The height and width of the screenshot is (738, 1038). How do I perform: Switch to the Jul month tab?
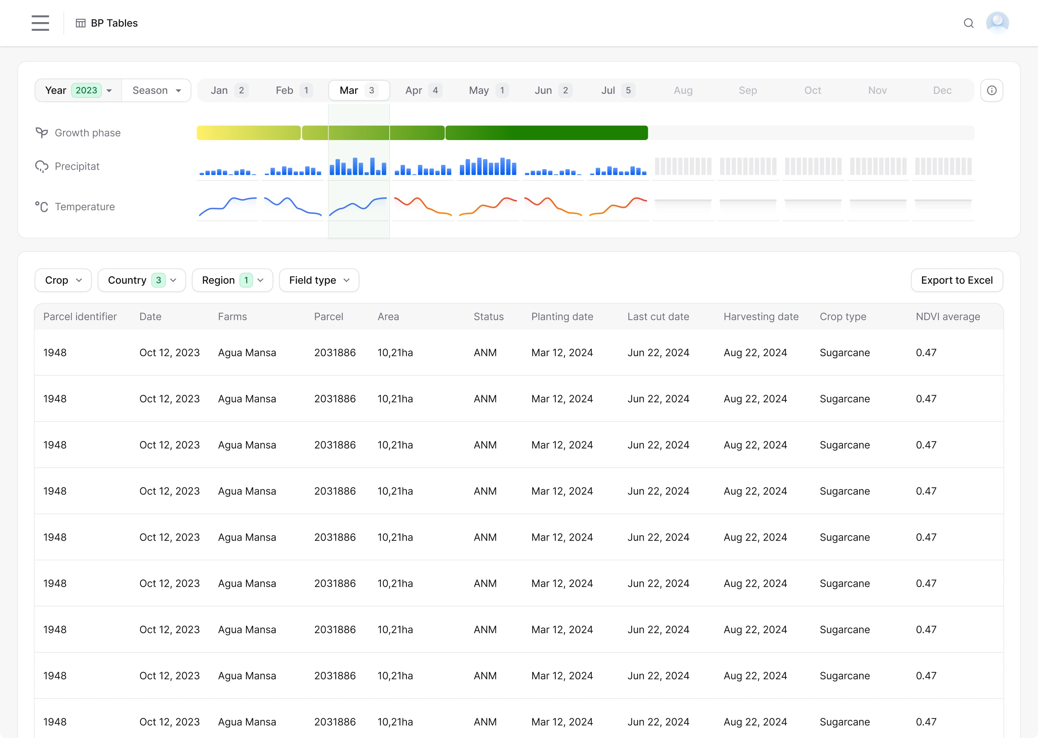(616, 90)
